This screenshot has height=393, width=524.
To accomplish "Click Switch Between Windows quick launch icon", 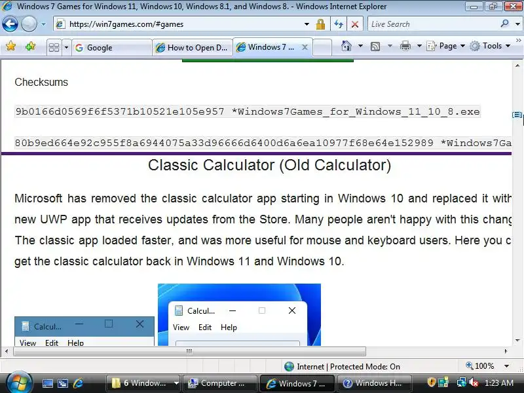I will [x=63, y=383].
